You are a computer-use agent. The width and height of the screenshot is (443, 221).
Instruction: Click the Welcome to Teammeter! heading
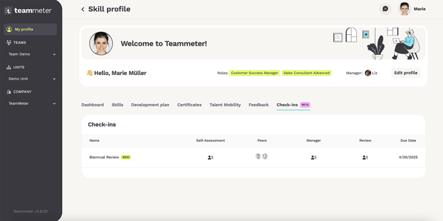point(164,44)
